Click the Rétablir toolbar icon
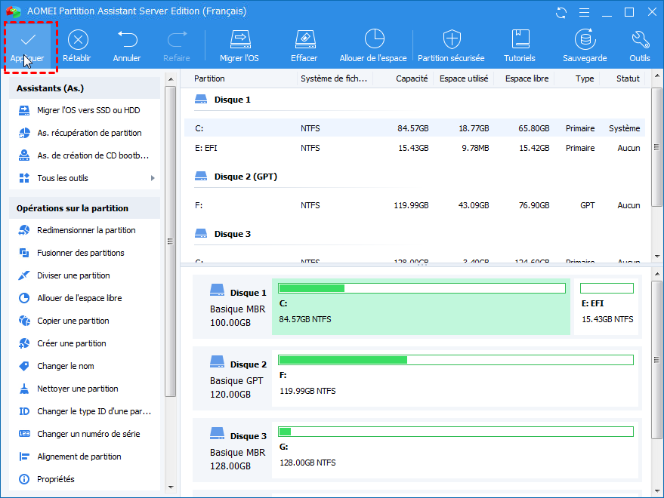Image resolution: width=664 pixels, height=498 pixels. click(78, 45)
